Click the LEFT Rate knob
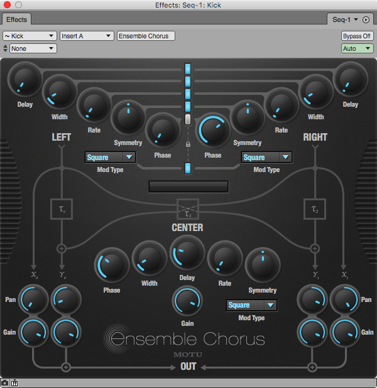 pos(94,105)
